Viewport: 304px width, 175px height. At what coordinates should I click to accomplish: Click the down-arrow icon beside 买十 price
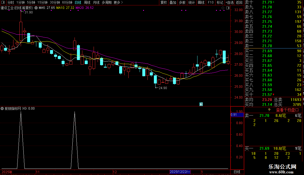[274, 94]
